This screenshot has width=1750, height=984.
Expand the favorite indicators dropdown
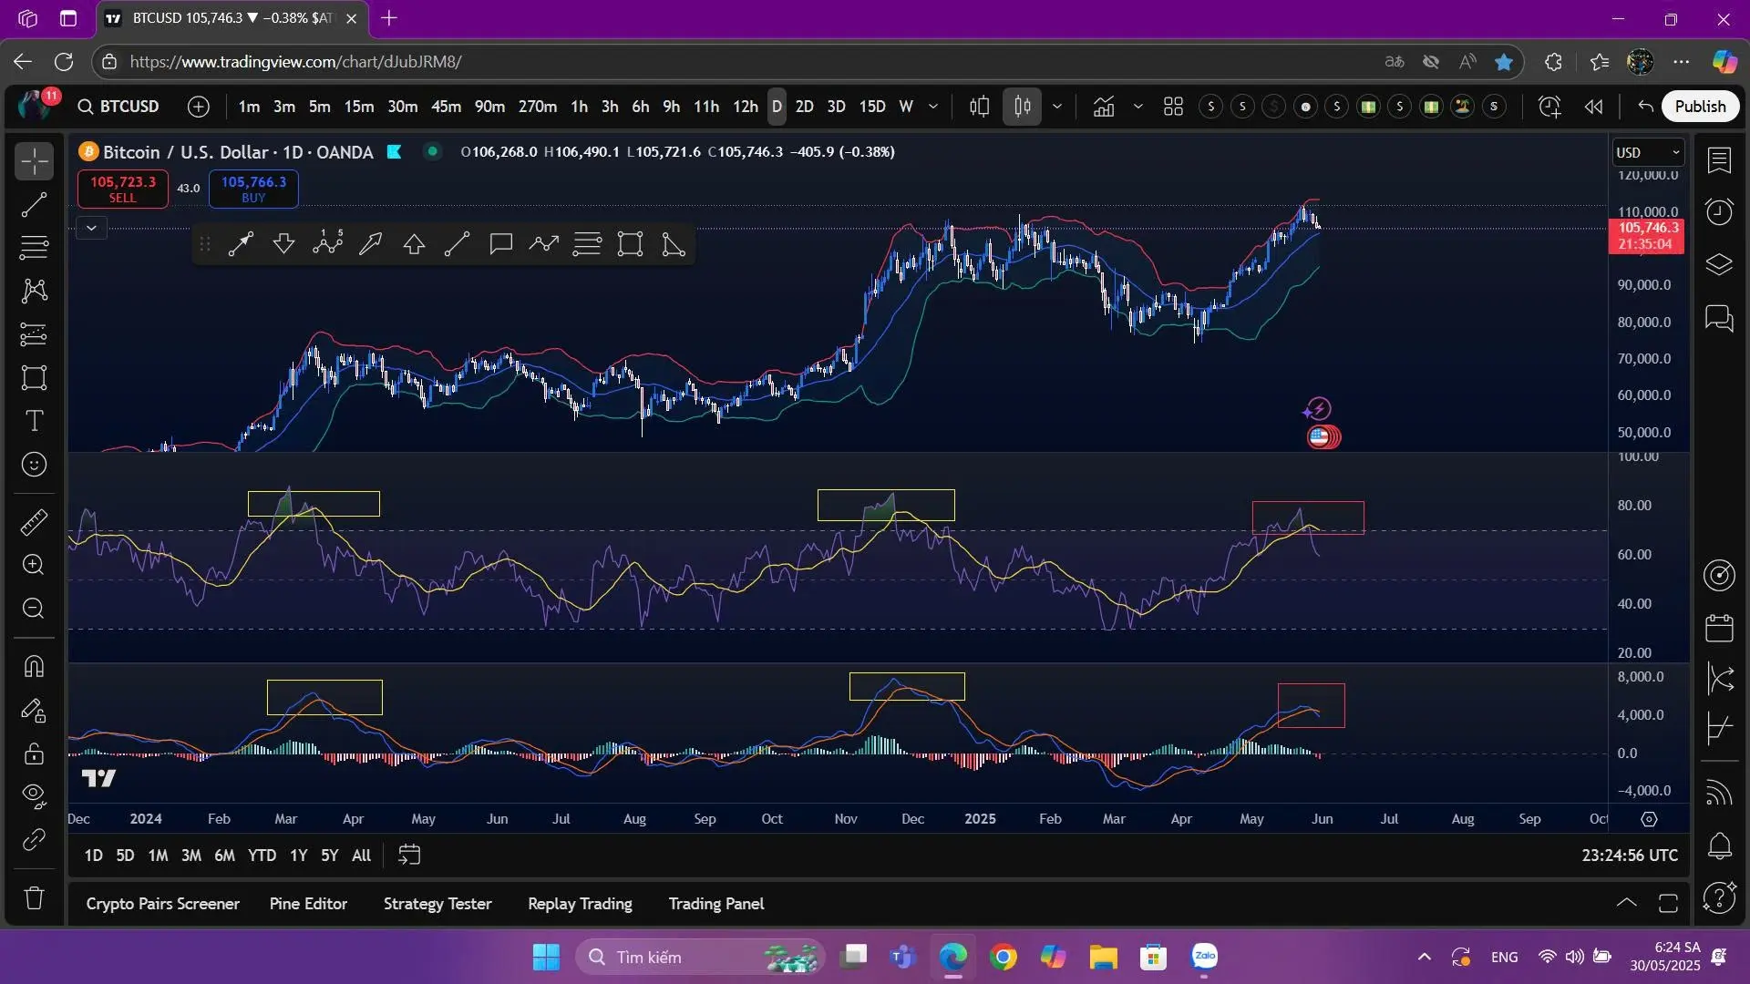(x=1138, y=107)
